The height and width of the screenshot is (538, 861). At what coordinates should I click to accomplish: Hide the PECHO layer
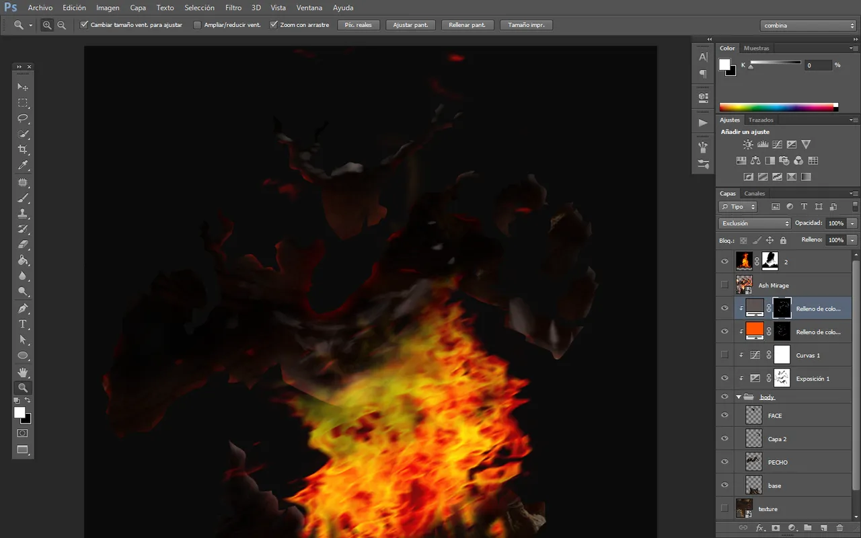(x=724, y=462)
